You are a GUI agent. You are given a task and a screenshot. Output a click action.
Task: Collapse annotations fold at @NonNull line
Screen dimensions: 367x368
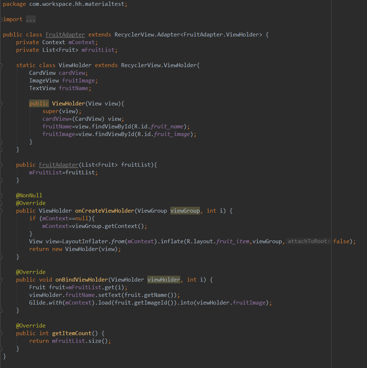coord(1,195)
